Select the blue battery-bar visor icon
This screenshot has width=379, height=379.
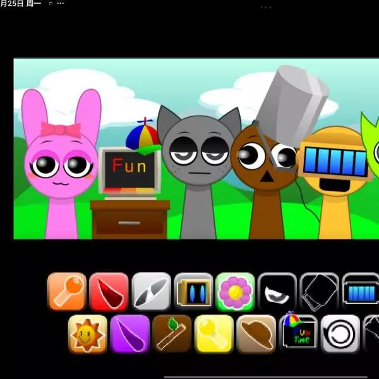tap(361, 291)
